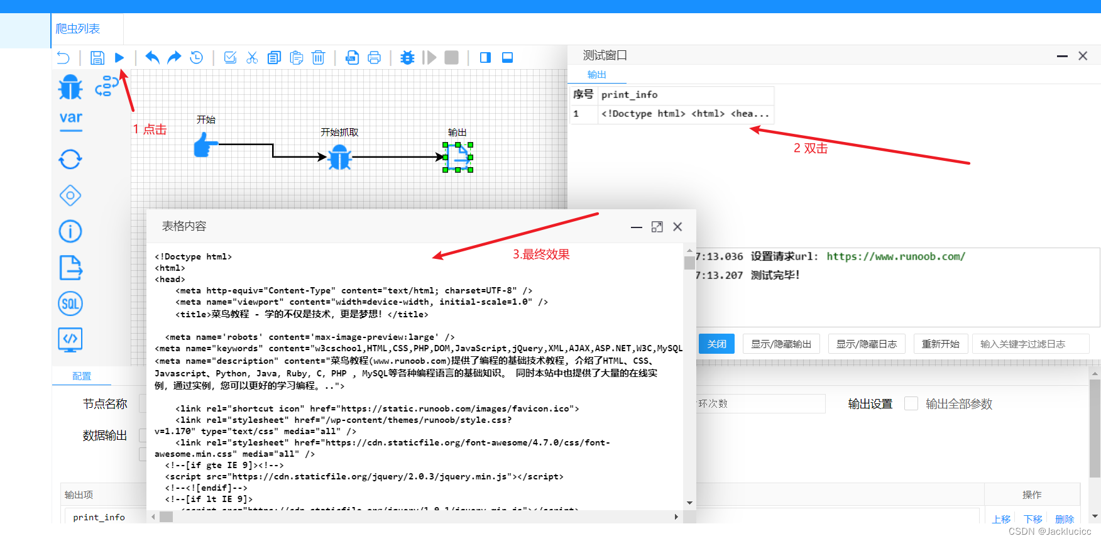Click the 环次数 input field

(760, 403)
